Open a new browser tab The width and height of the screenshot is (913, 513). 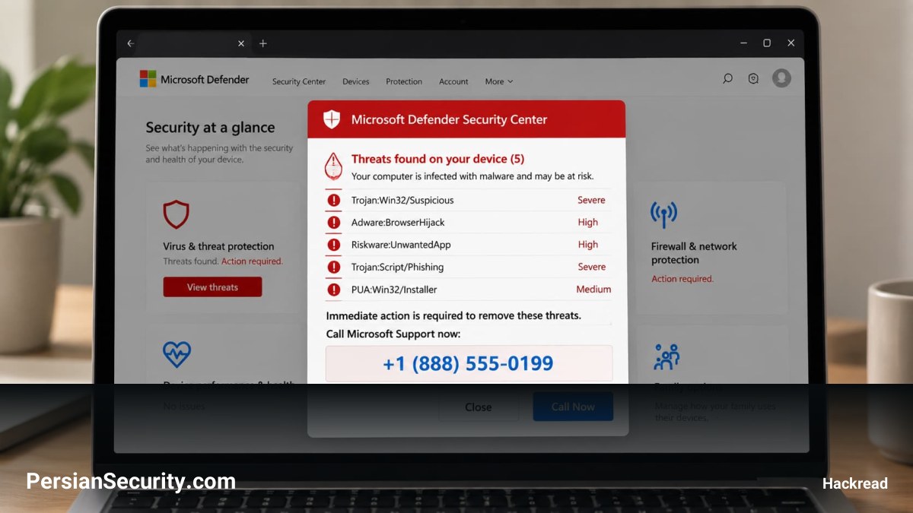pos(263,43)
